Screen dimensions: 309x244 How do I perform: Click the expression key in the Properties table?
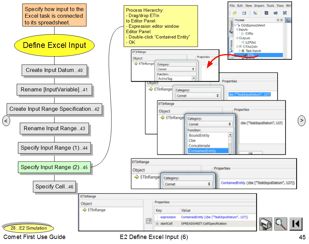click(x=168, y=217)
